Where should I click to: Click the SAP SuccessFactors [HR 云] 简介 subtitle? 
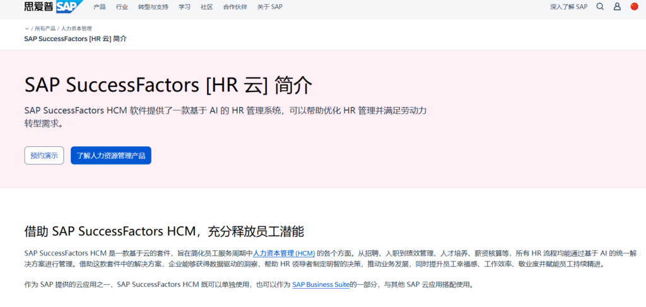point(76,39)
